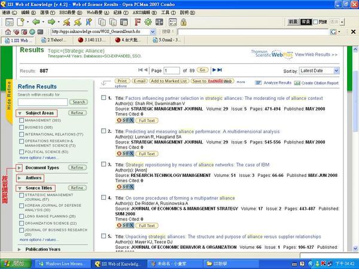Click Save to EndNote Web button
This screenshot has width=359, height=269.
(212, 81)
